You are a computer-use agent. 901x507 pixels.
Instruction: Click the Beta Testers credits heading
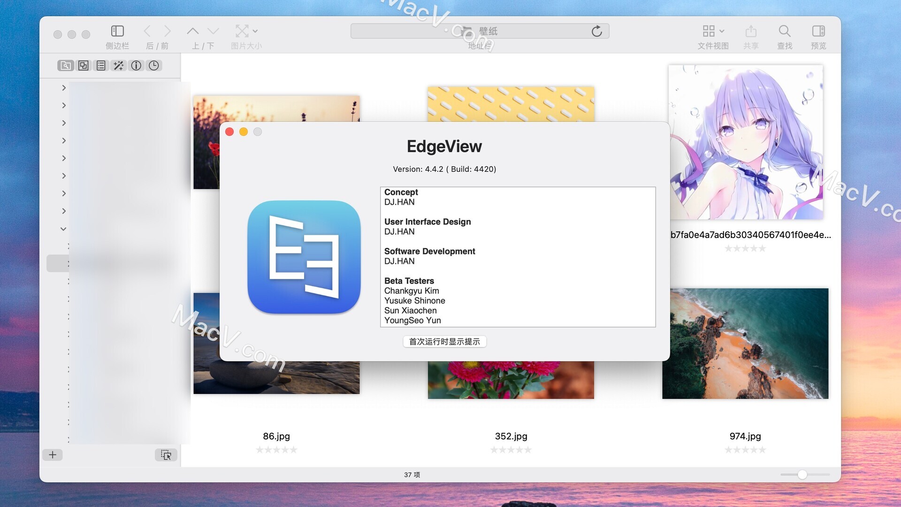[x=409, y=281]
